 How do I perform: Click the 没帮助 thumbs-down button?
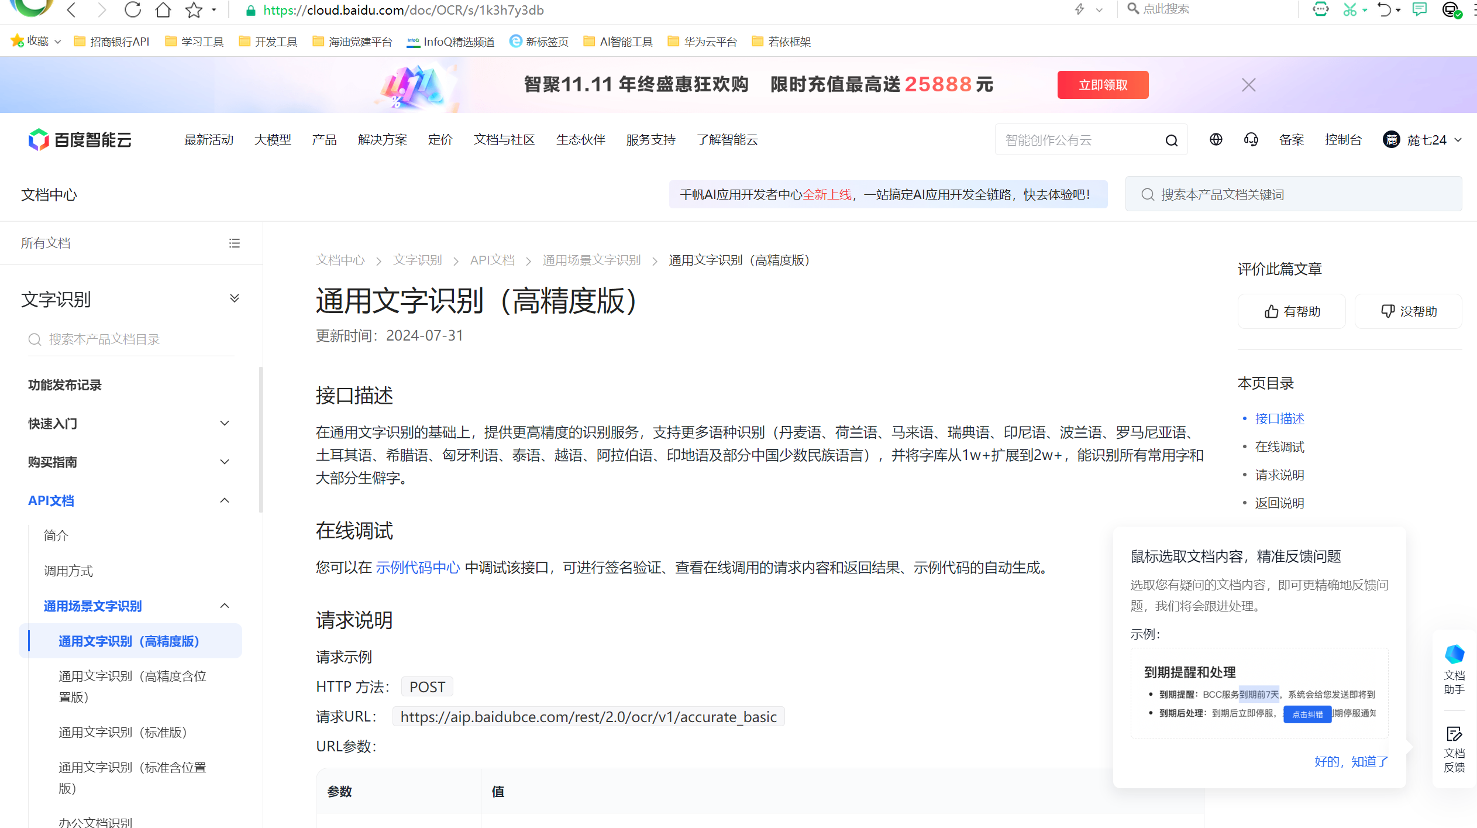pyautogui.click(x=1408, y=311)
